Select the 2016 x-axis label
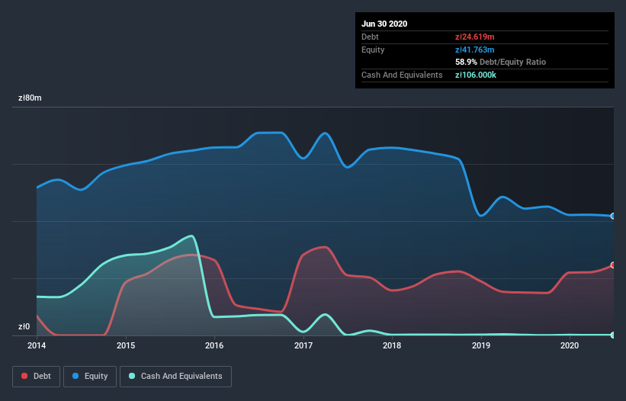Viewport: 626px width, 401px height. pyautogui.click(x=214, y=345)
